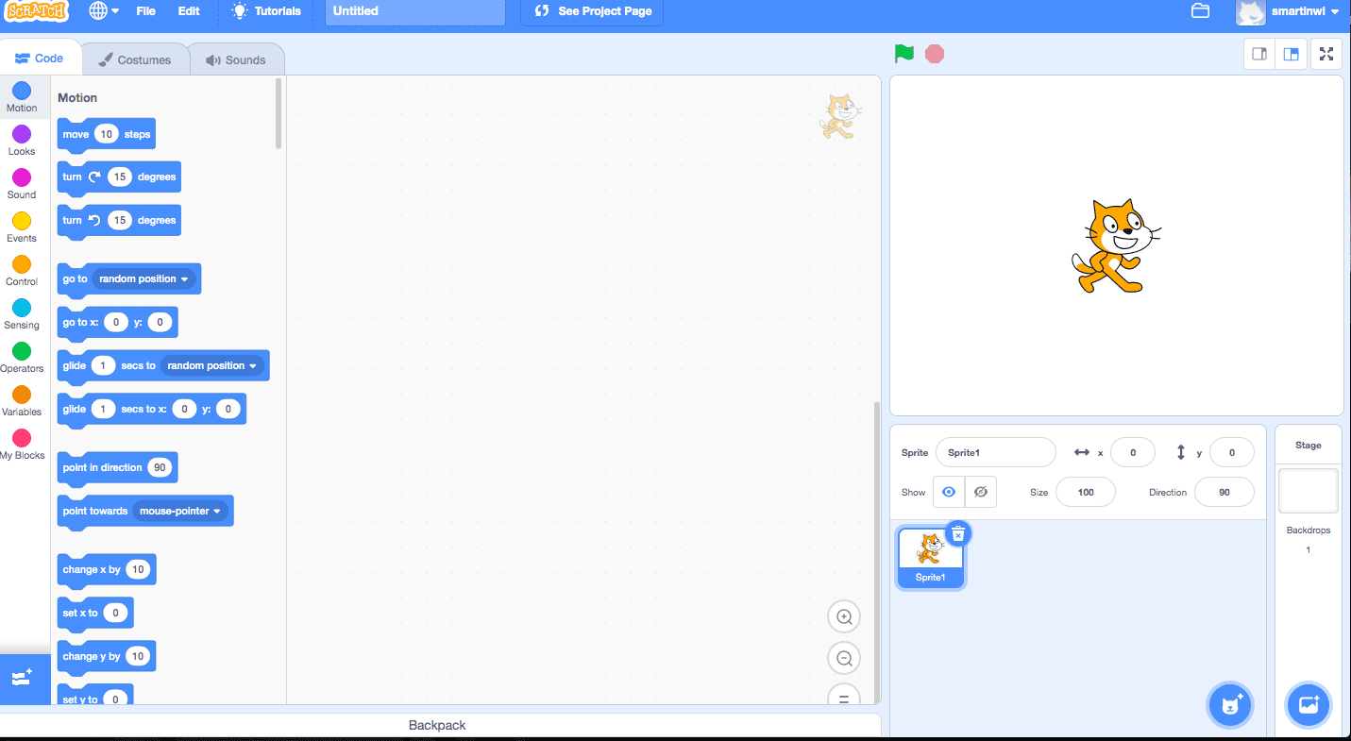Screen dimensions: 1351x741
Task: Open the go to random position dropdown
Action: point(144,279)
